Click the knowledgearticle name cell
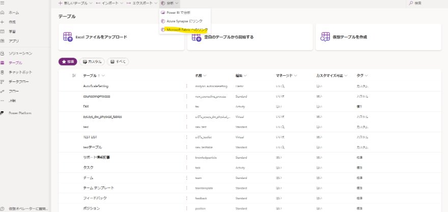Image resolution: width=448 pixels, height=212 pixels. 206,158
